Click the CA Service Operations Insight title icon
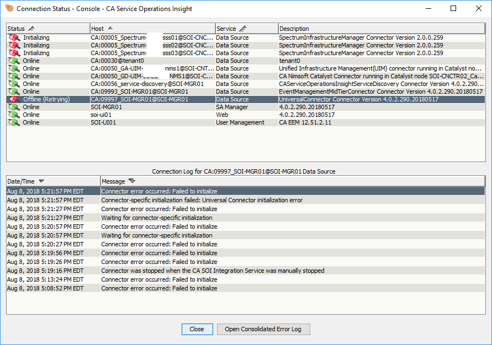Screen dimensions: 492x345 [9, 8]
